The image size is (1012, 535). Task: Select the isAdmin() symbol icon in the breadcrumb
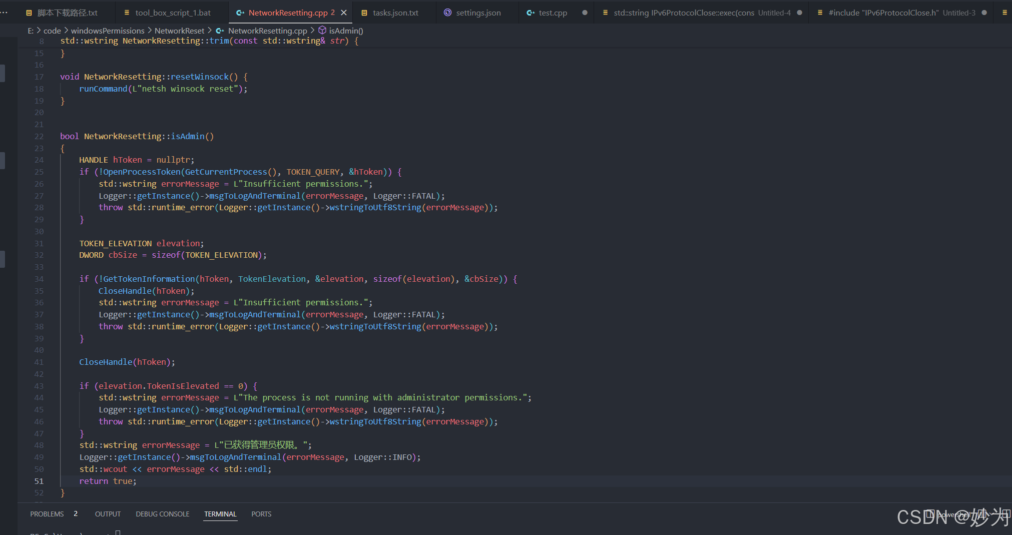(x=322, y=30)
